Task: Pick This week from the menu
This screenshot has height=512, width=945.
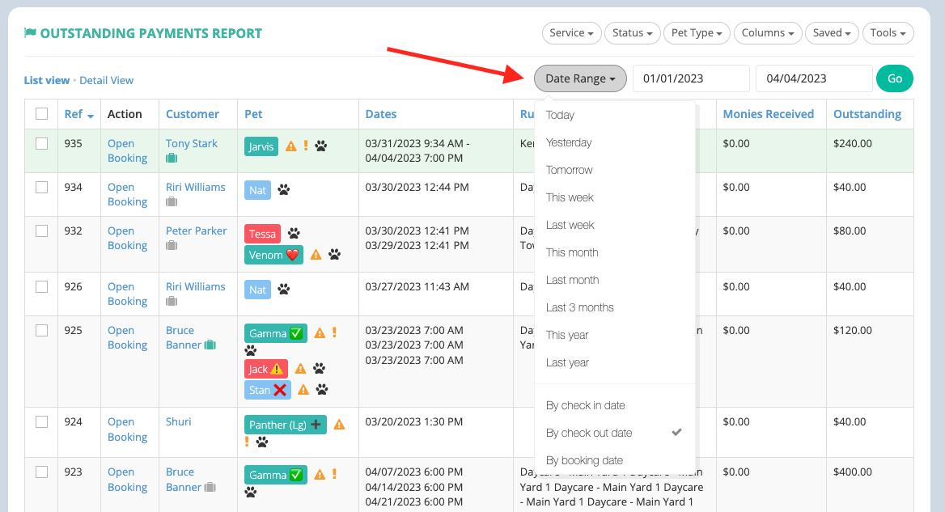Action: 570,197
